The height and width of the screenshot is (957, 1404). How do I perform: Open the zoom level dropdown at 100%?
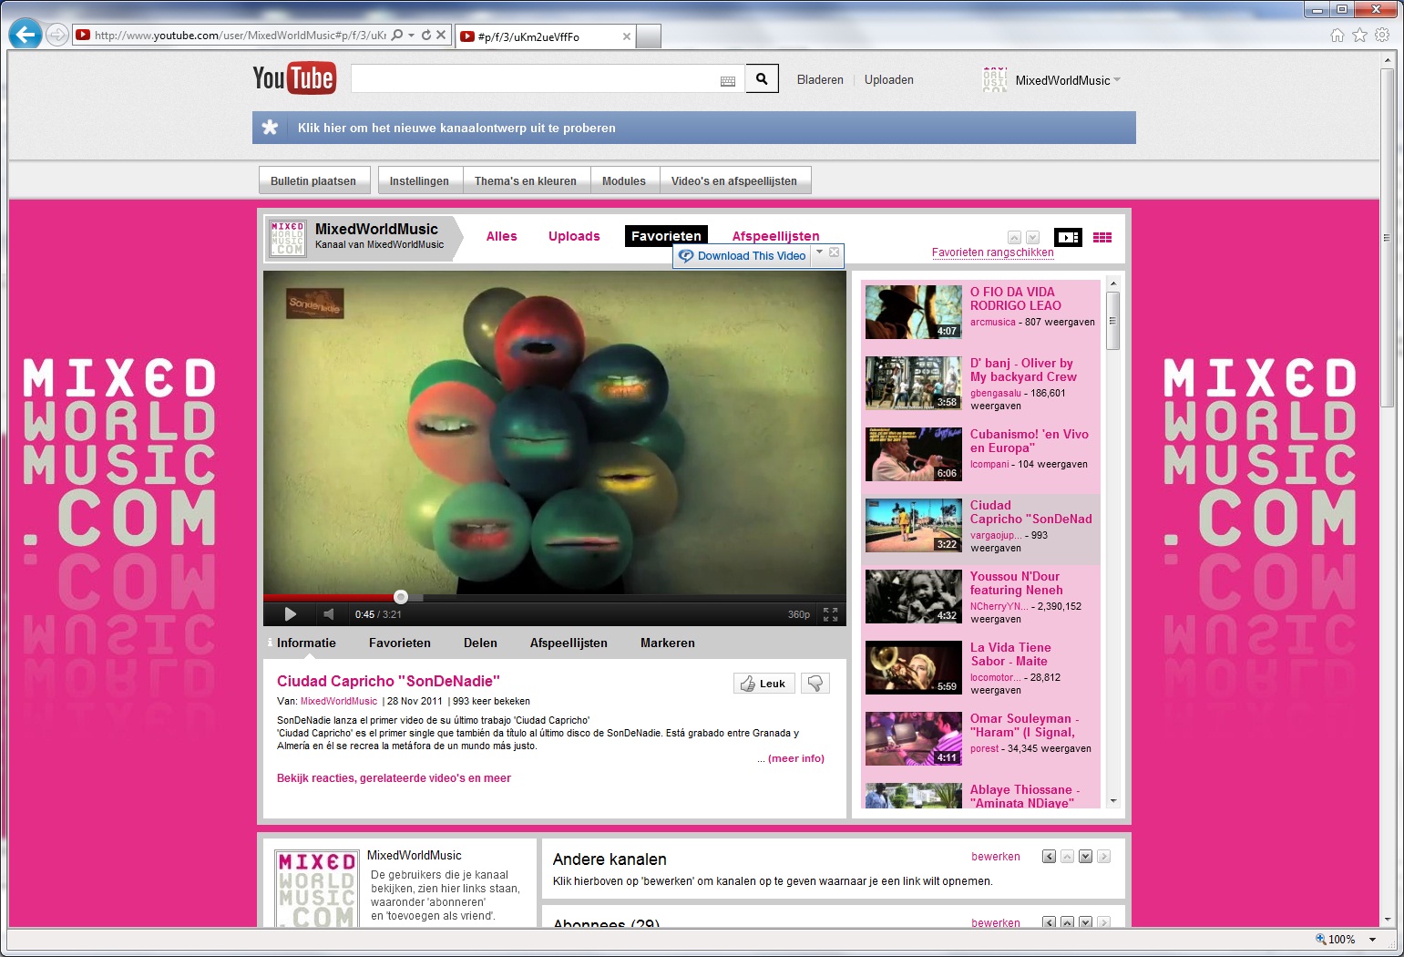pyautogui.click(x=1372, y=940)
